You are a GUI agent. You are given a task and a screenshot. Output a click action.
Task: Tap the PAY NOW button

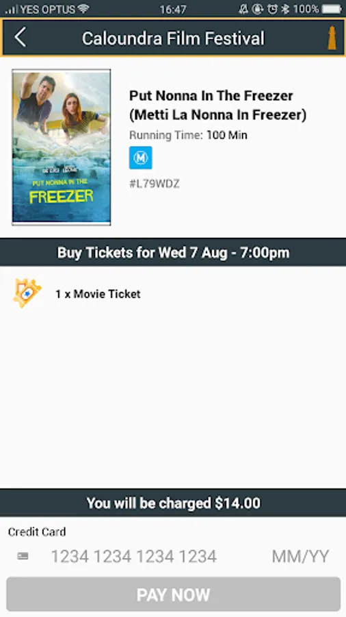(x=173, y=594)
